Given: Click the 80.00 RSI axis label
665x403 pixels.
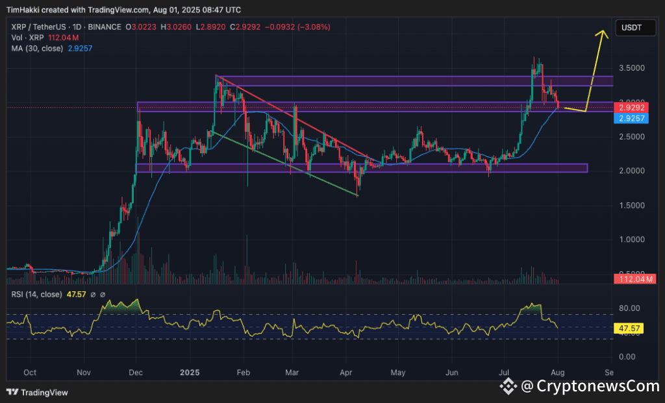Looking at the screenshot, I should [x=629, y=308].
